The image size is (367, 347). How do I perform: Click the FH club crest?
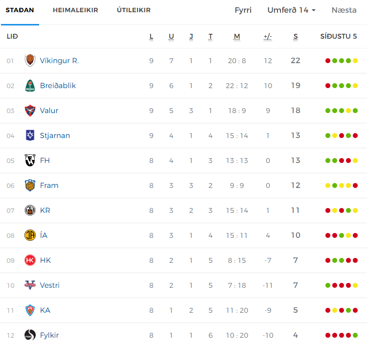(30, 161)
